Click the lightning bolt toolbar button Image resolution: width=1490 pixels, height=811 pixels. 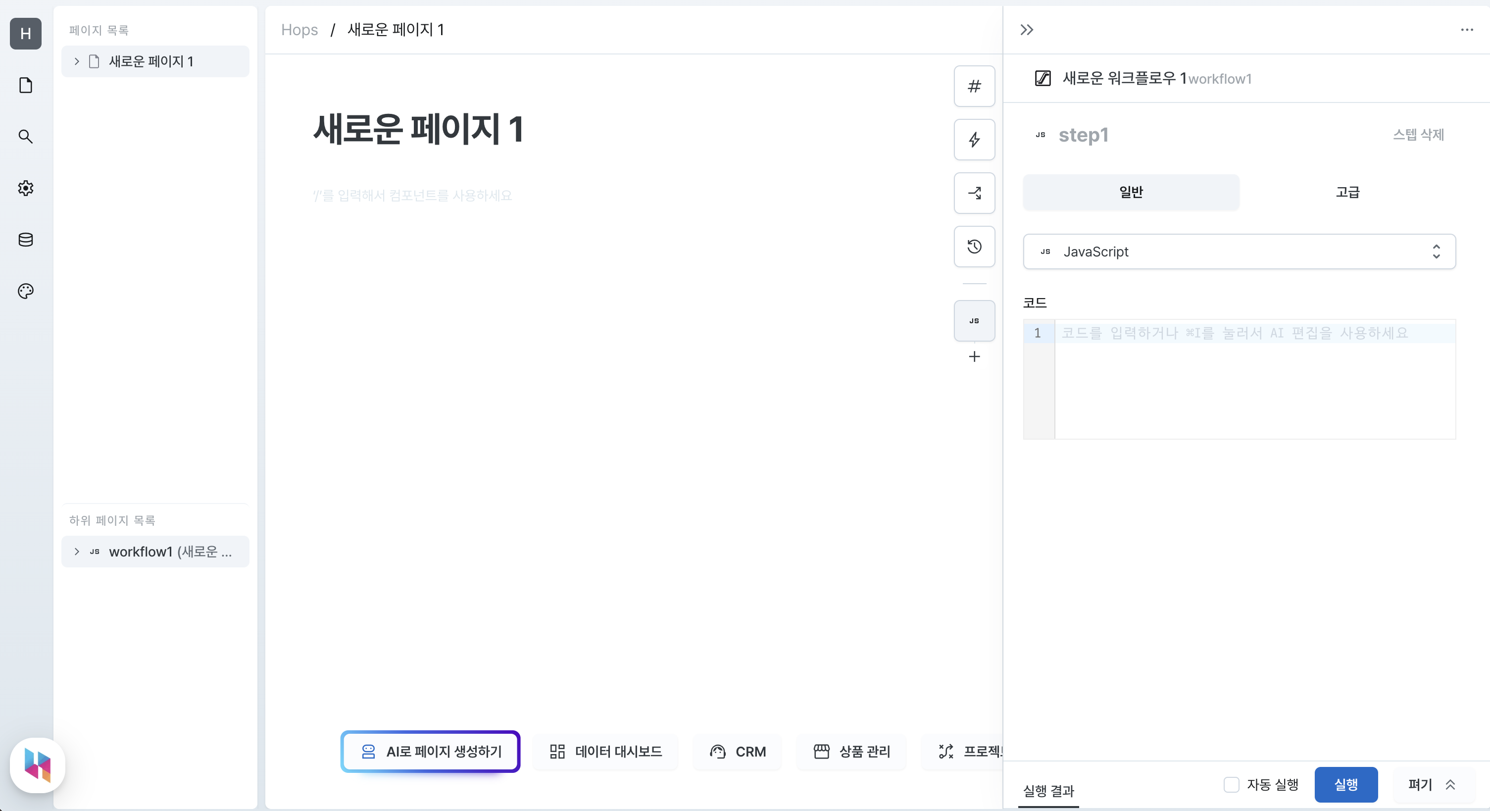coord(974,140)
